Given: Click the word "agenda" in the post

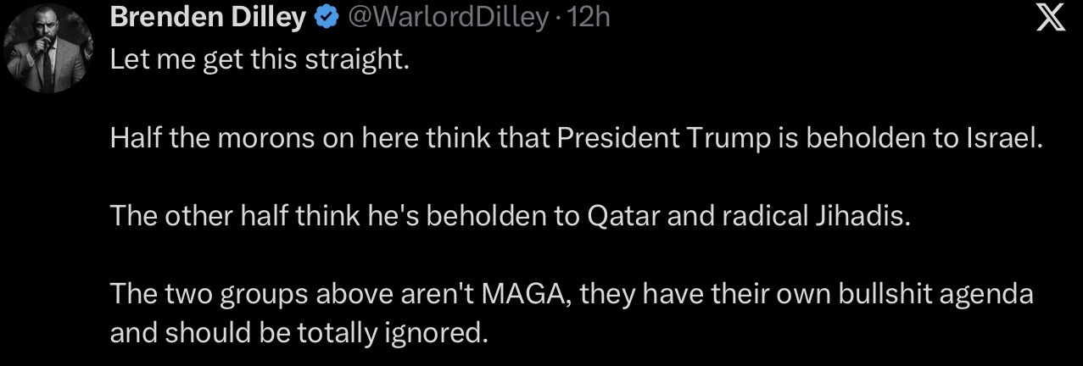Looking at the screenshot, I should (985, 295).
